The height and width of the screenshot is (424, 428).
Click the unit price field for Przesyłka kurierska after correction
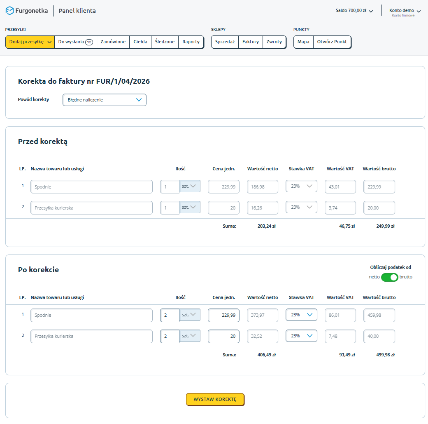point(223,336)
